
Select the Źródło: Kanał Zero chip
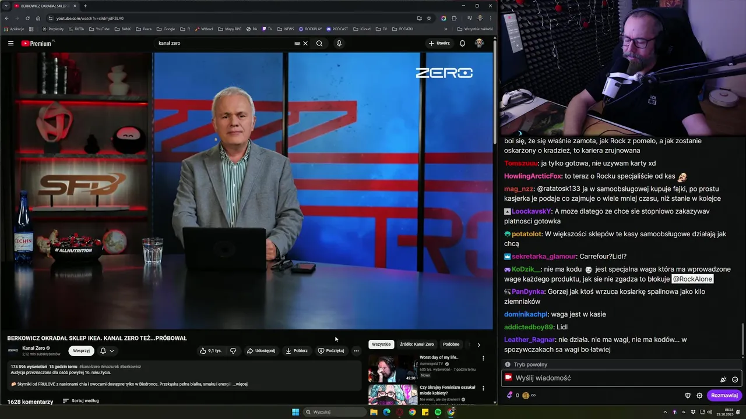click(417, 345)
